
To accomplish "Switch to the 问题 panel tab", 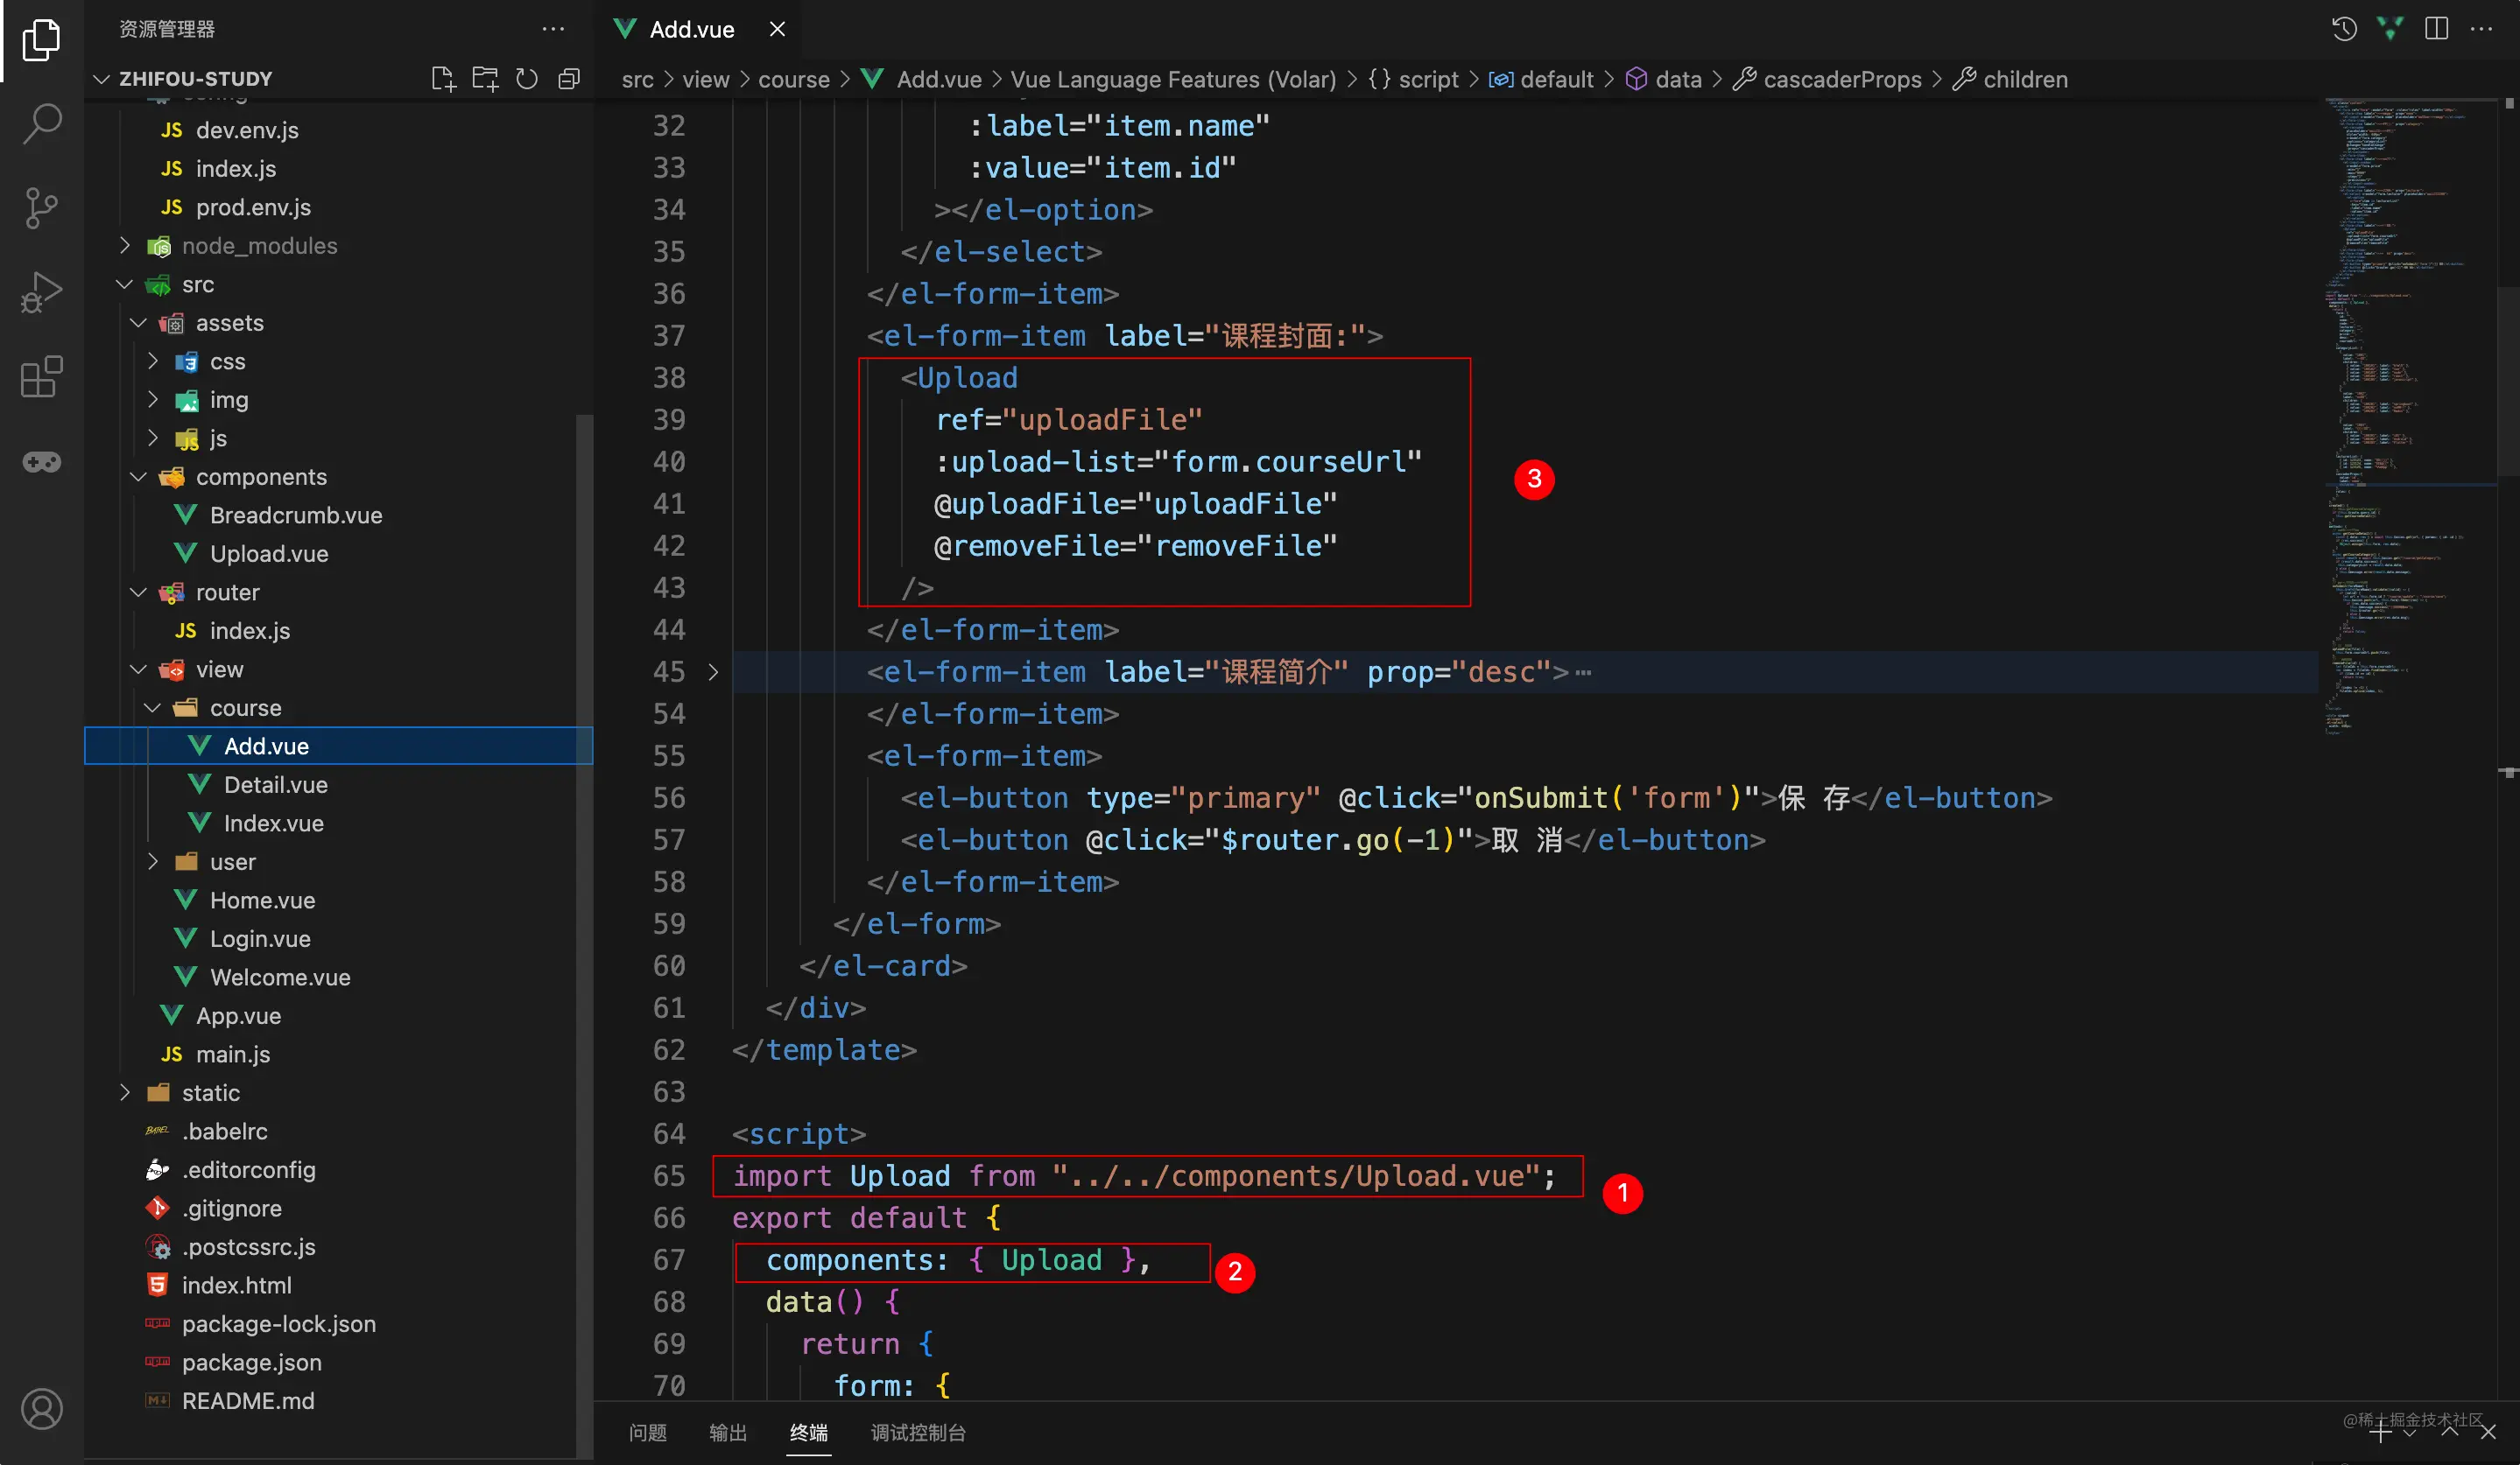I will coord(647,1432).
